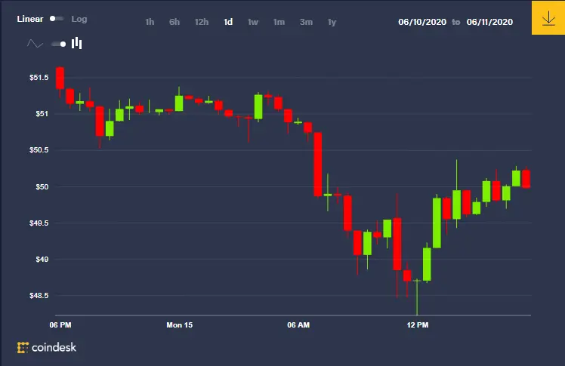Select the 1d time range
Screen dimensions: 565x366
(x=228, y=22)
